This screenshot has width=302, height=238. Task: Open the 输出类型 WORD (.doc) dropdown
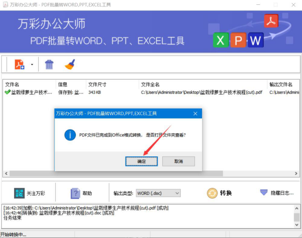coord(158,193)
